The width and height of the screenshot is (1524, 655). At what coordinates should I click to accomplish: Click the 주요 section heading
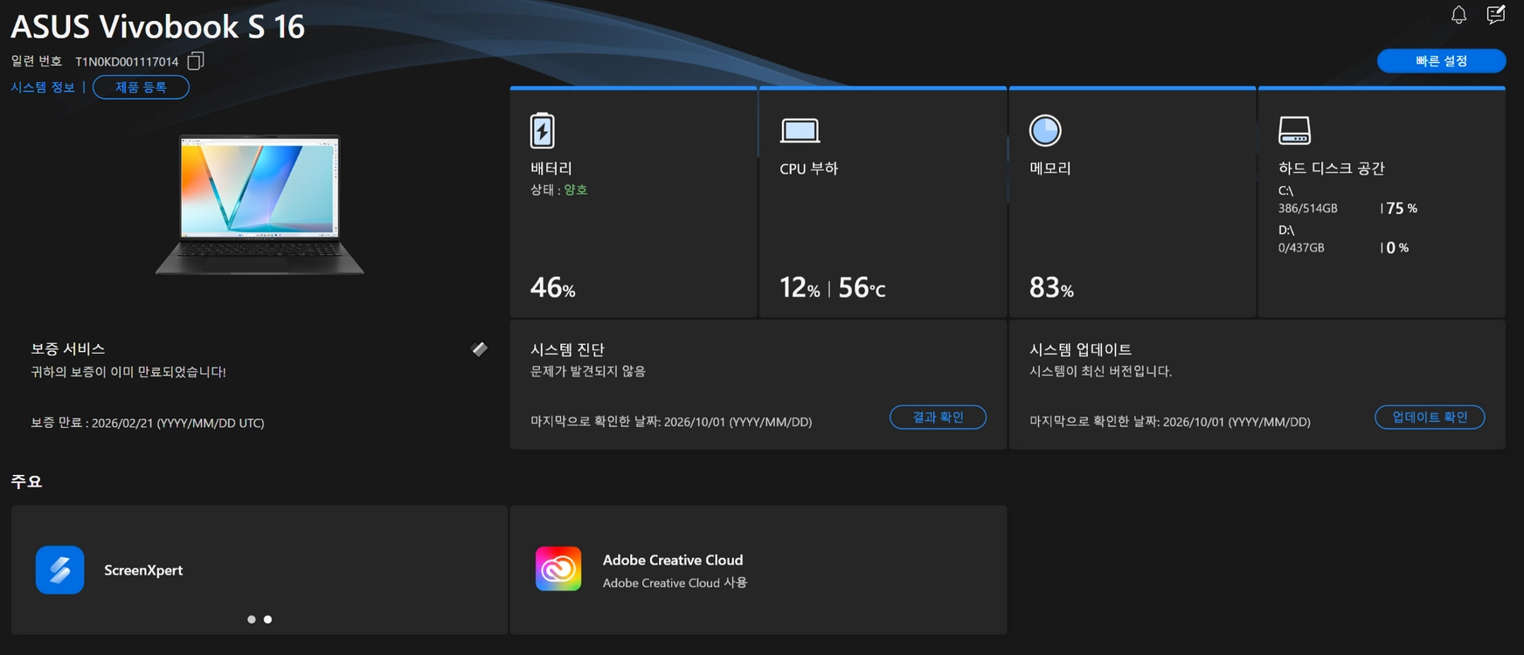tap(26, 481)
